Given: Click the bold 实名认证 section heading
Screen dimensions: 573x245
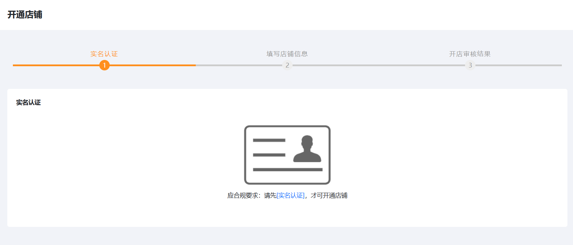Looking at the screenshot, I should (29, 102).
